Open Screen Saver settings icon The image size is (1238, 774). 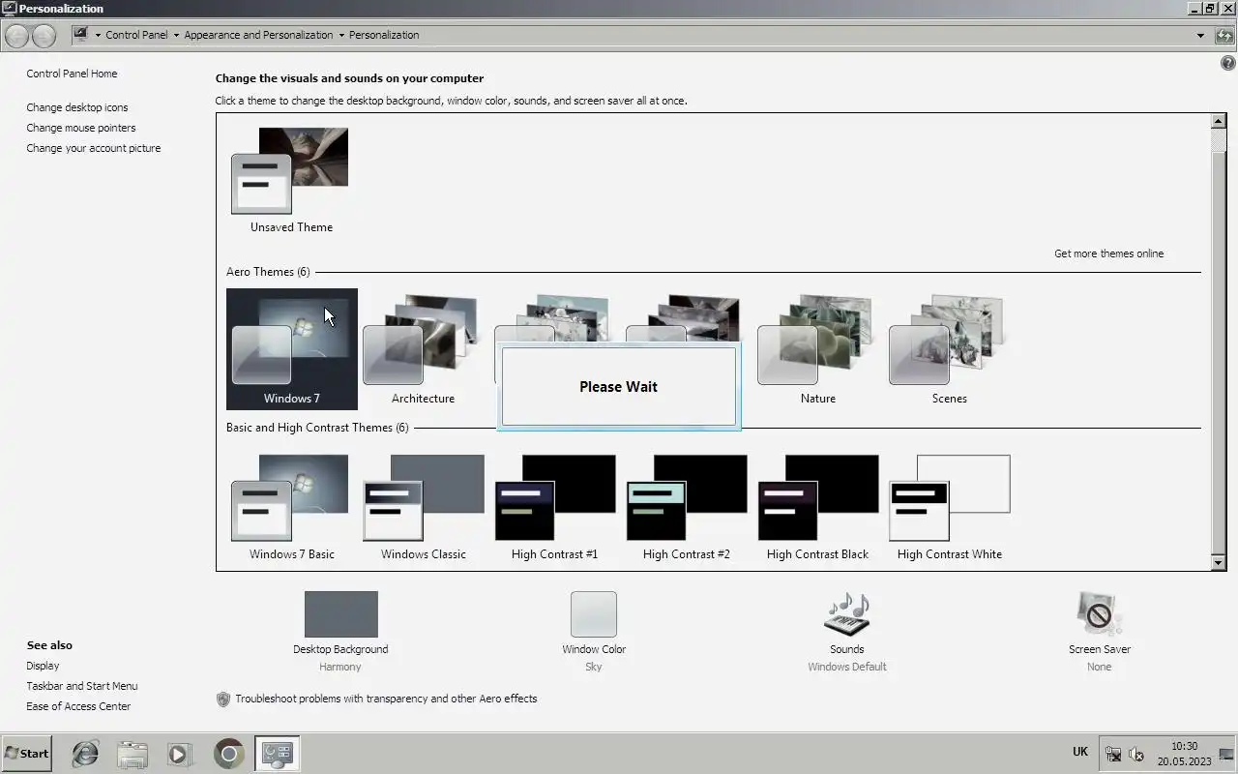coord(1099,614)
